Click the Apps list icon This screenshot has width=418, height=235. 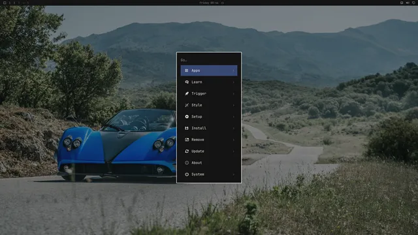point(187,70)
